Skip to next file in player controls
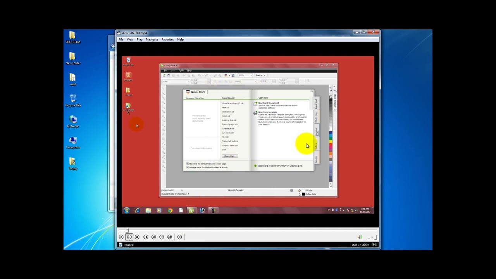 click(x=169, y=237)
